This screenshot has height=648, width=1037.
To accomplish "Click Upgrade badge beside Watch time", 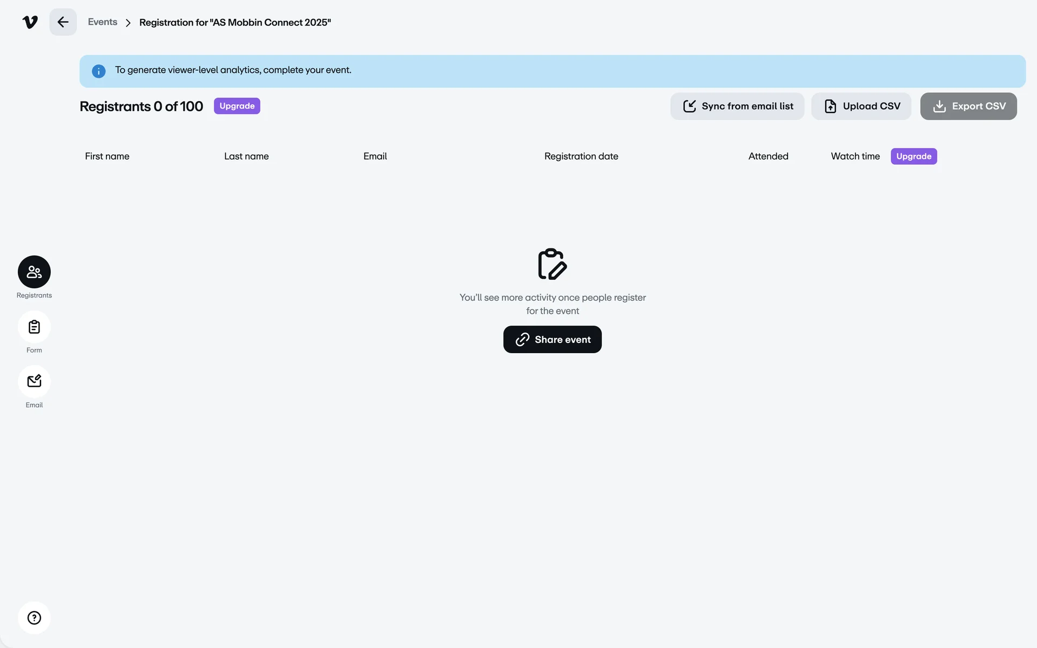I will (913, 157).
